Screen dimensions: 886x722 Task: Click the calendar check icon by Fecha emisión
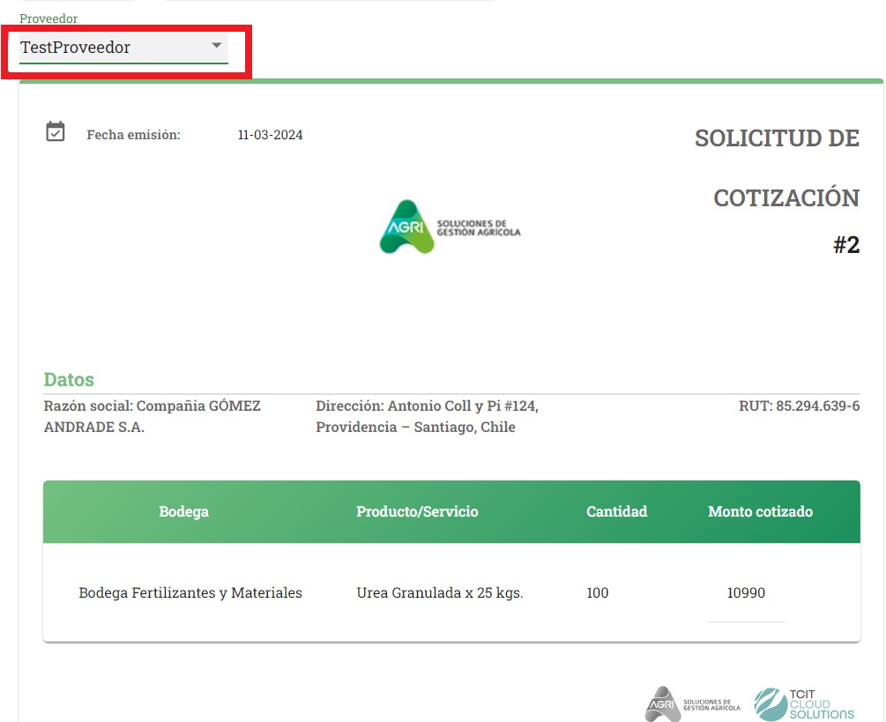[x=56, y=131]
